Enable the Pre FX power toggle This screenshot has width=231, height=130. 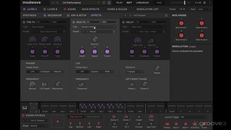24,22
